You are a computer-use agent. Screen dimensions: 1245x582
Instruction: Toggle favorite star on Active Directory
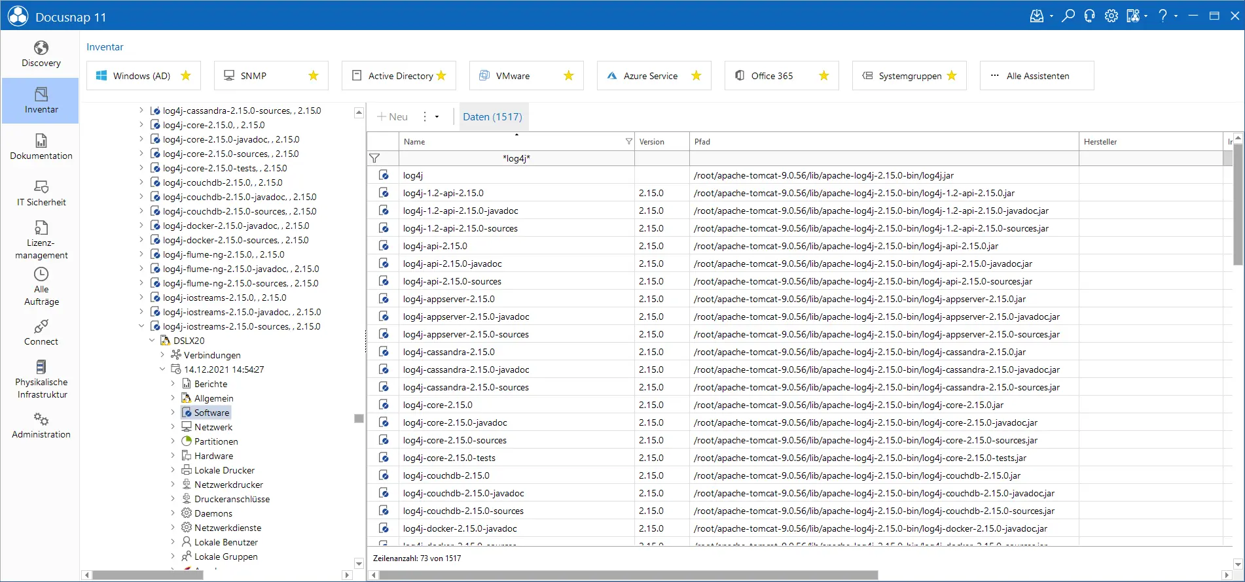(x=441, y=76)
